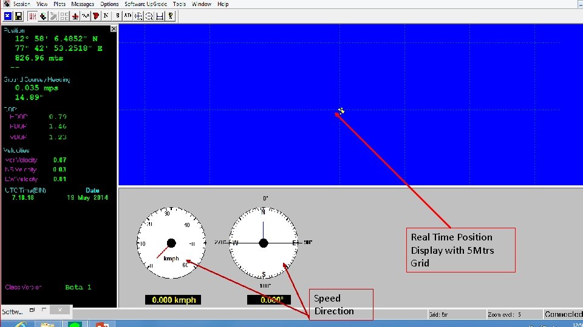Open the Software UpGrade menu
This screenshot has height=327, width=583.
point(146,4)
